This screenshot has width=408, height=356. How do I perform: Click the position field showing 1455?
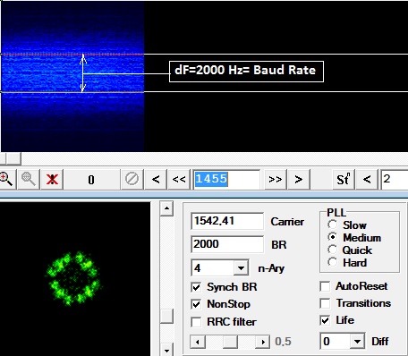click(226, 179)
